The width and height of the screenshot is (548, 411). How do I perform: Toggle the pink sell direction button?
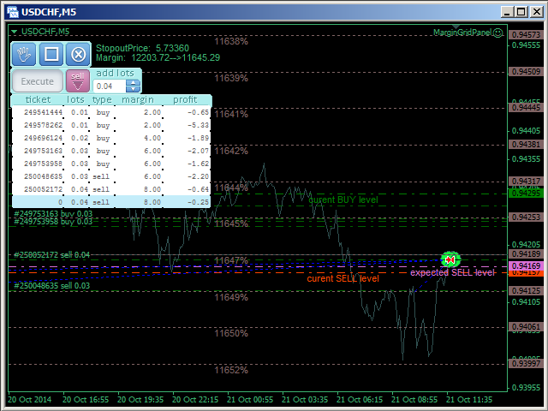[x=78, y=81]
